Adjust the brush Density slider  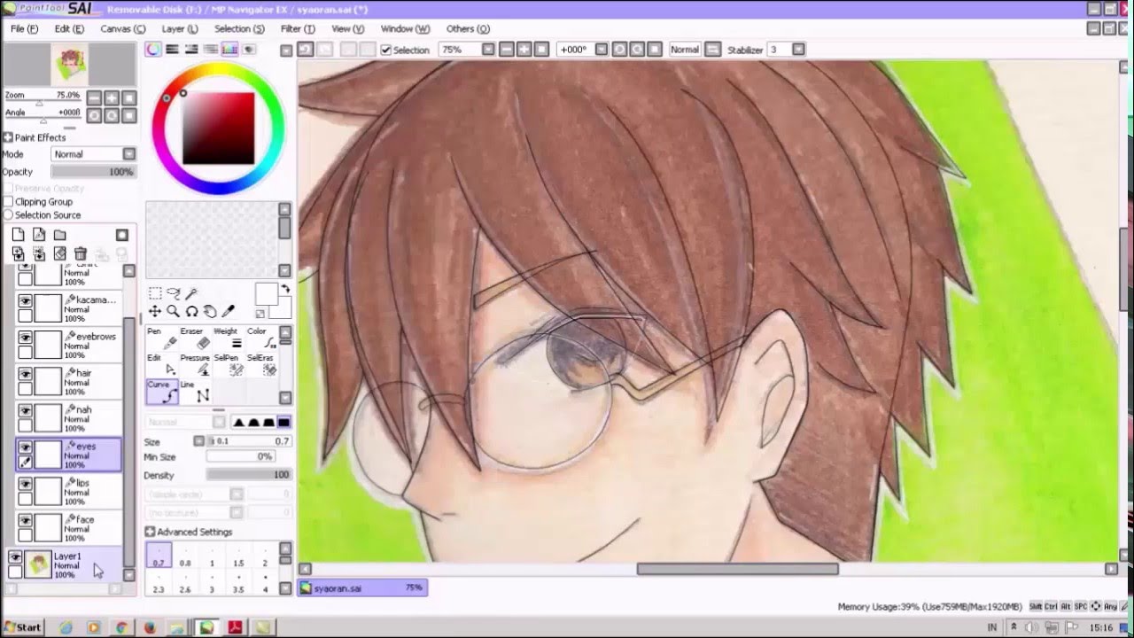click(249, 475)
